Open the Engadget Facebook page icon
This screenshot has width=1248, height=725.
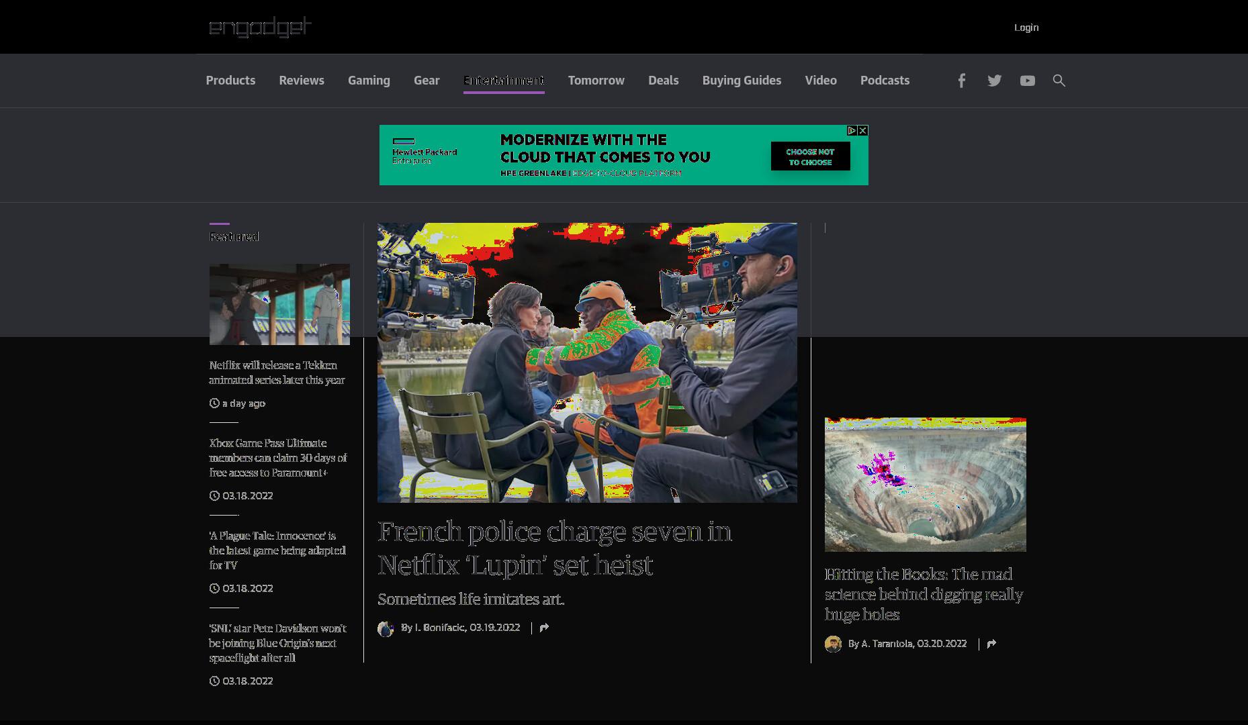961,81
